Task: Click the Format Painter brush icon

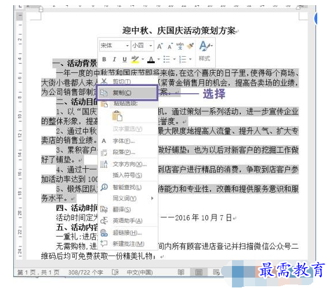Action: click(x=190, y=46)
